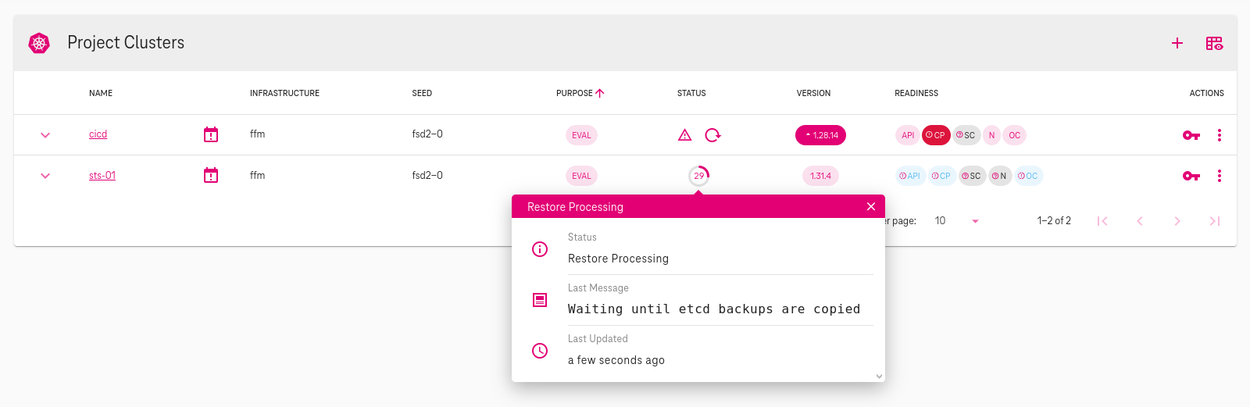Expand the cicd cluster row

click(x=45, y=135)
